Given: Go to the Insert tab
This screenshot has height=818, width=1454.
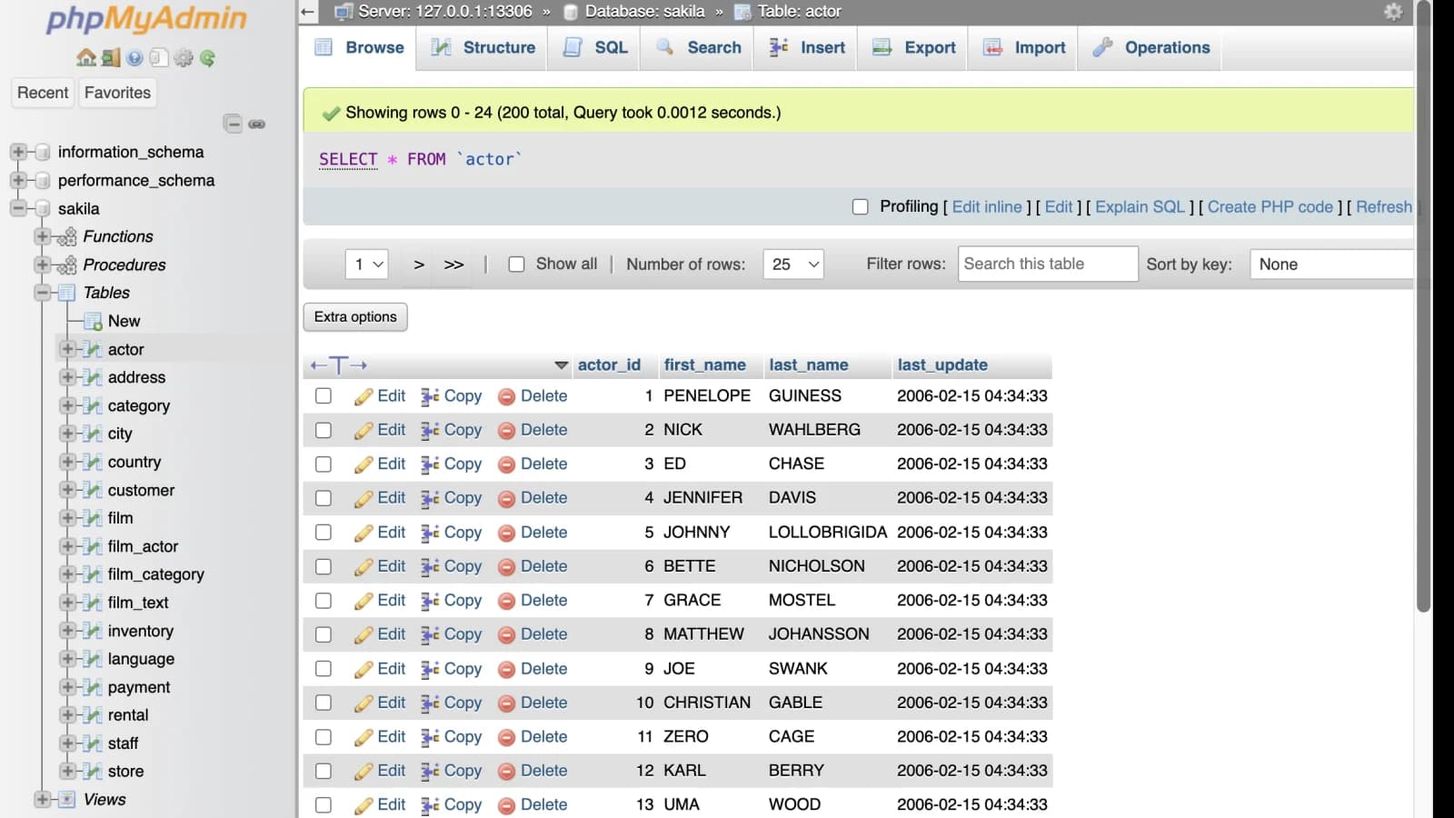Looking at the screenshot, I should (x=806, y=48).
